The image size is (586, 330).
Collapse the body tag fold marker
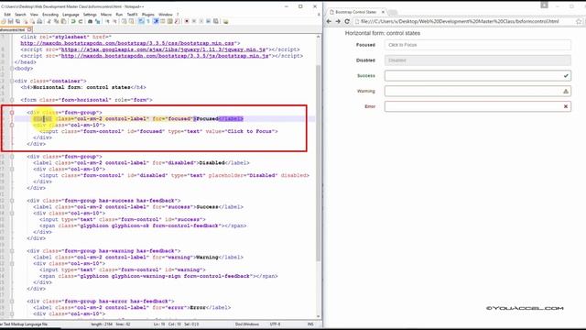click(12, 69)
